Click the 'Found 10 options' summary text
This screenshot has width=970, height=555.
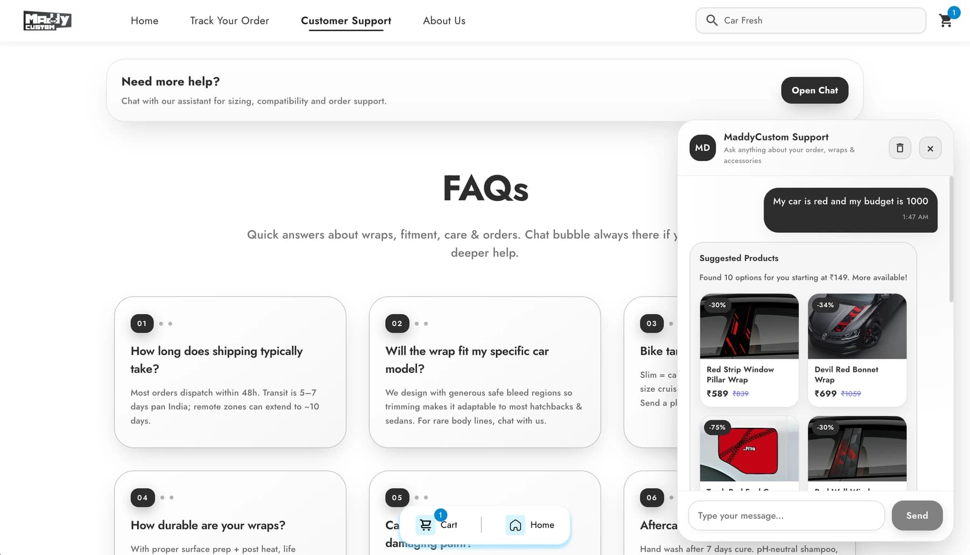[803, 277]
